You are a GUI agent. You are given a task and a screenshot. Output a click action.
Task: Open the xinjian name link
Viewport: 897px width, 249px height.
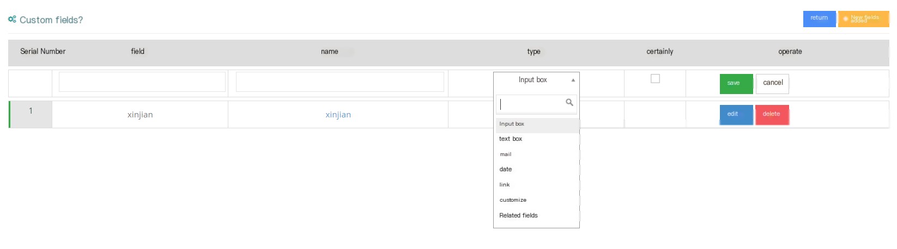coord(338,115)
